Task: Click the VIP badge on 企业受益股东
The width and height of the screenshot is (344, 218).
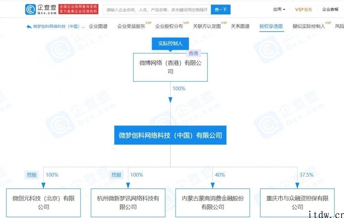Action: (148, 23)
